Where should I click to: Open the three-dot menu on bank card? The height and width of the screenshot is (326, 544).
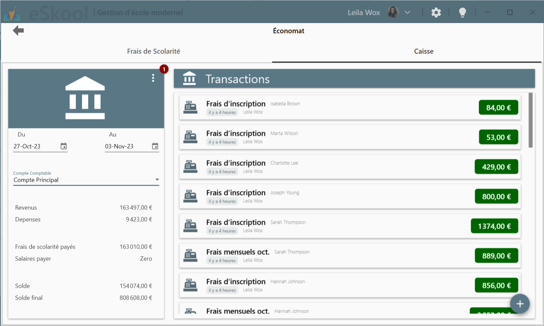coord(153,78)
